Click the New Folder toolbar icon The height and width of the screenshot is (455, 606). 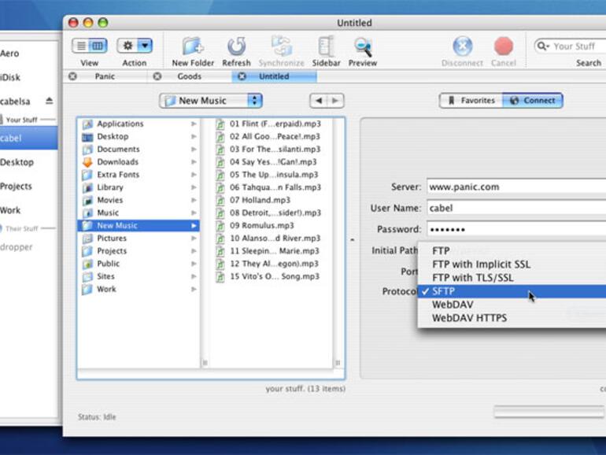click(x=193, y=47)
